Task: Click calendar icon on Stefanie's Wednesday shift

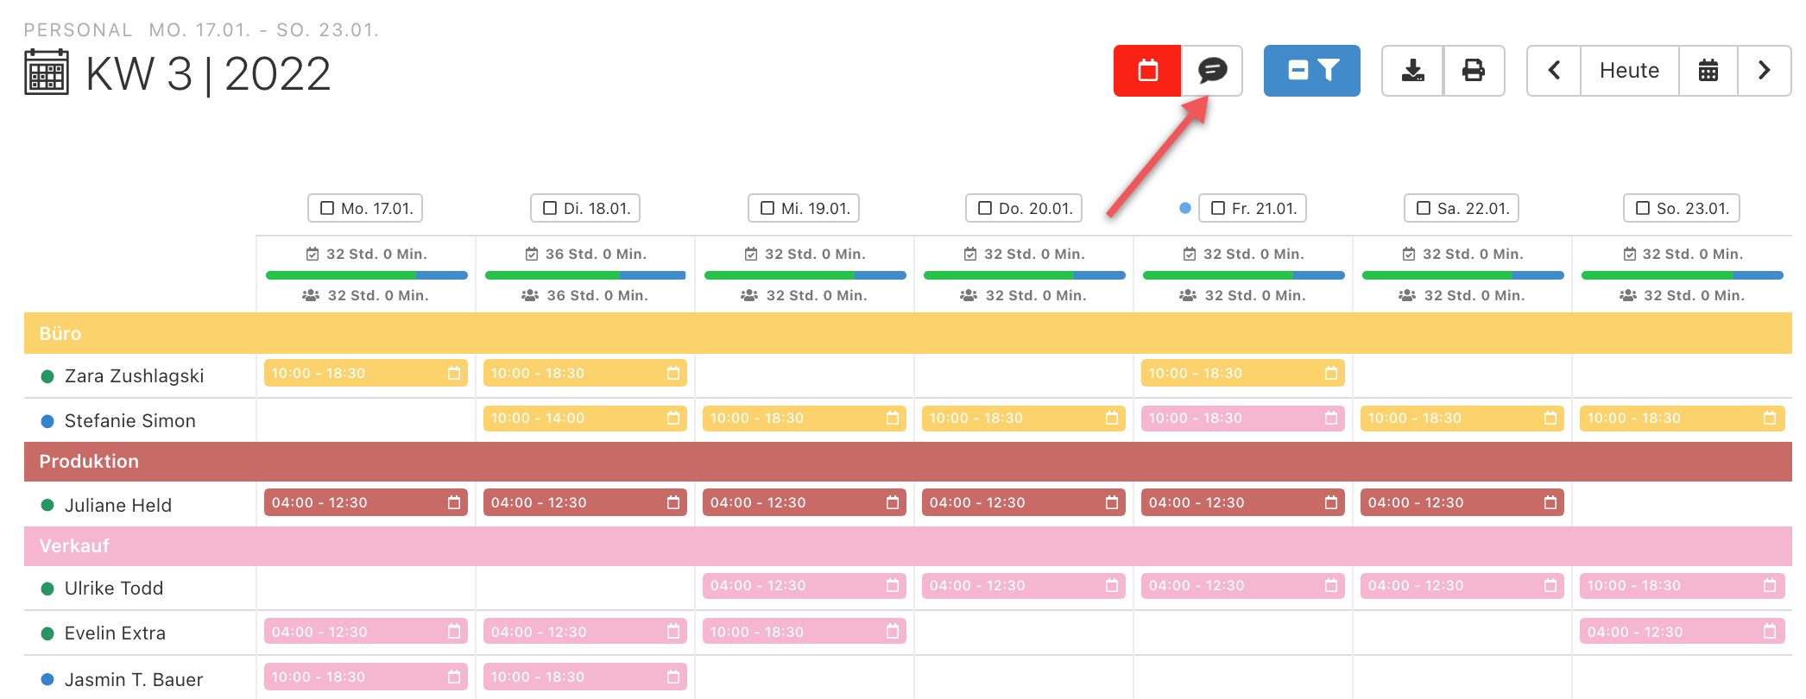Action: point(893,418)
